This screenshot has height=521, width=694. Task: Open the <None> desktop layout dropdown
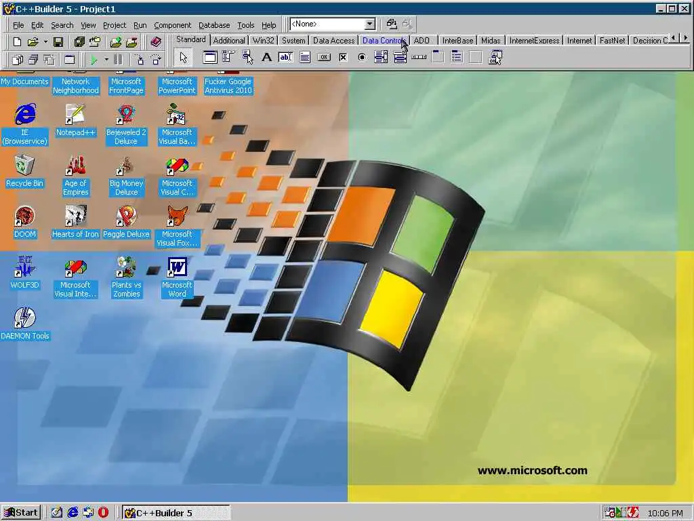370,24
